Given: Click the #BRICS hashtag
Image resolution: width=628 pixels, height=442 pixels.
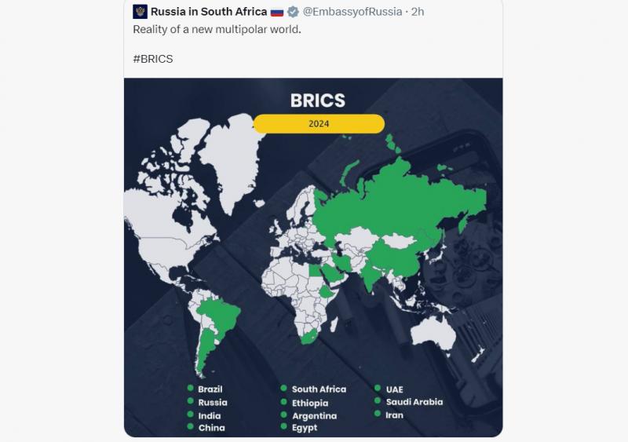Looking at the screenshot, I should [153, 59].
